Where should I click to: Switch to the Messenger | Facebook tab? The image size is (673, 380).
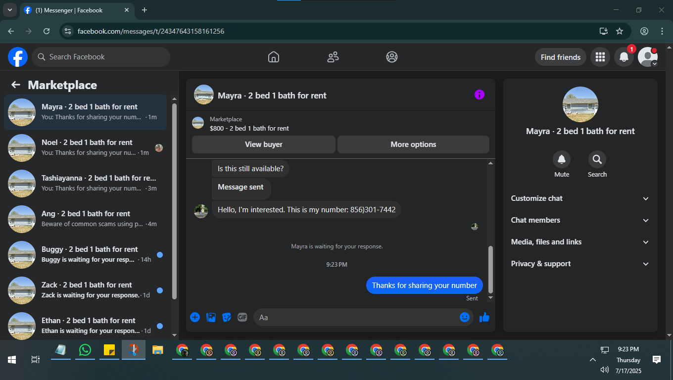tap(77, 10)
